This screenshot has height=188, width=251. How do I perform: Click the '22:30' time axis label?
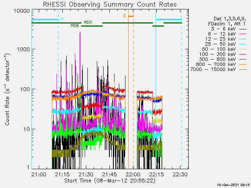pyautogui.click(x=180, y=174)
